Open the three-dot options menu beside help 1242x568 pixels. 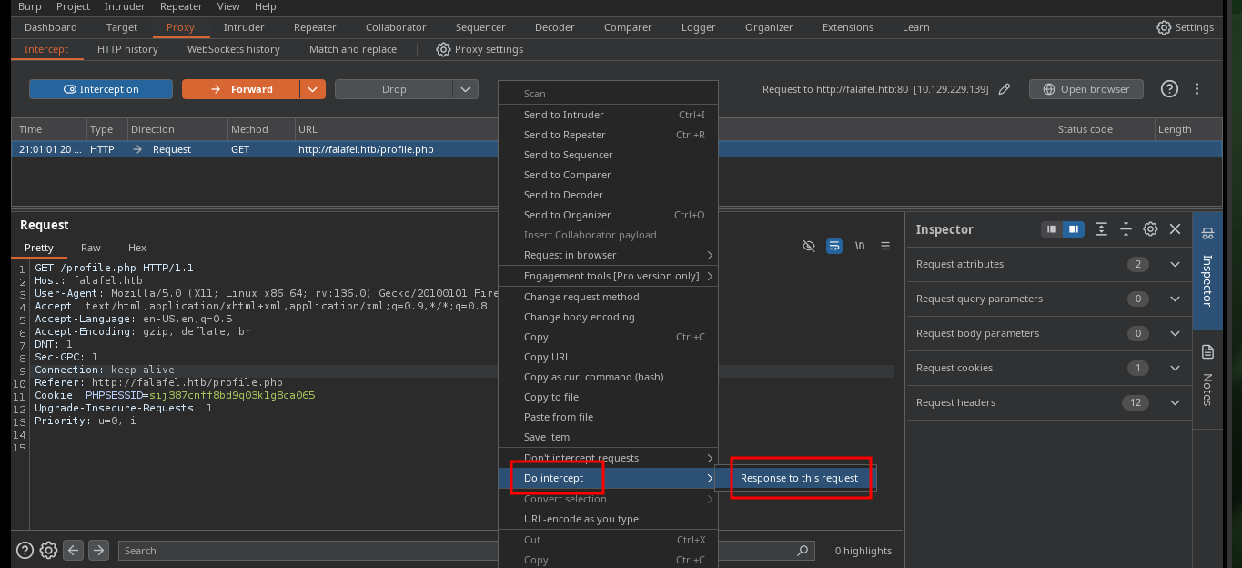click(x=1197, y=89)
